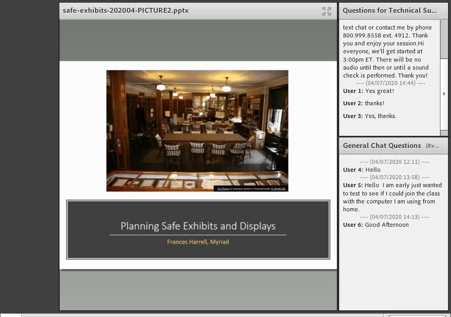Expand the (Ev... recipient label in General Chat
Viewport: 451px width, 317px height.
[433, 146]
